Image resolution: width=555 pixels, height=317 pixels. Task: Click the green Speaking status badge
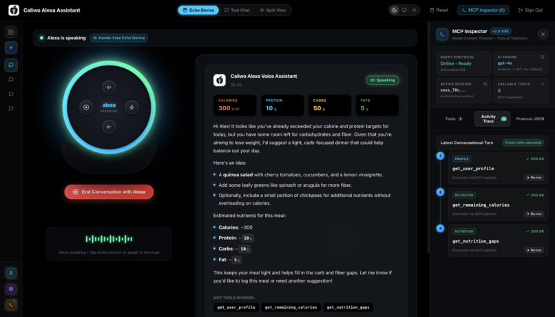click(x=383, y=80)
